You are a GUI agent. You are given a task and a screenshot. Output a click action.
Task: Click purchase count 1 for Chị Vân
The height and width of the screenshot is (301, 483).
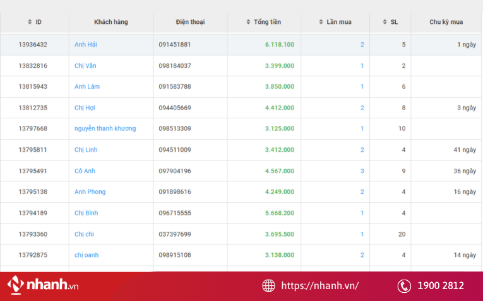[362, 65]
